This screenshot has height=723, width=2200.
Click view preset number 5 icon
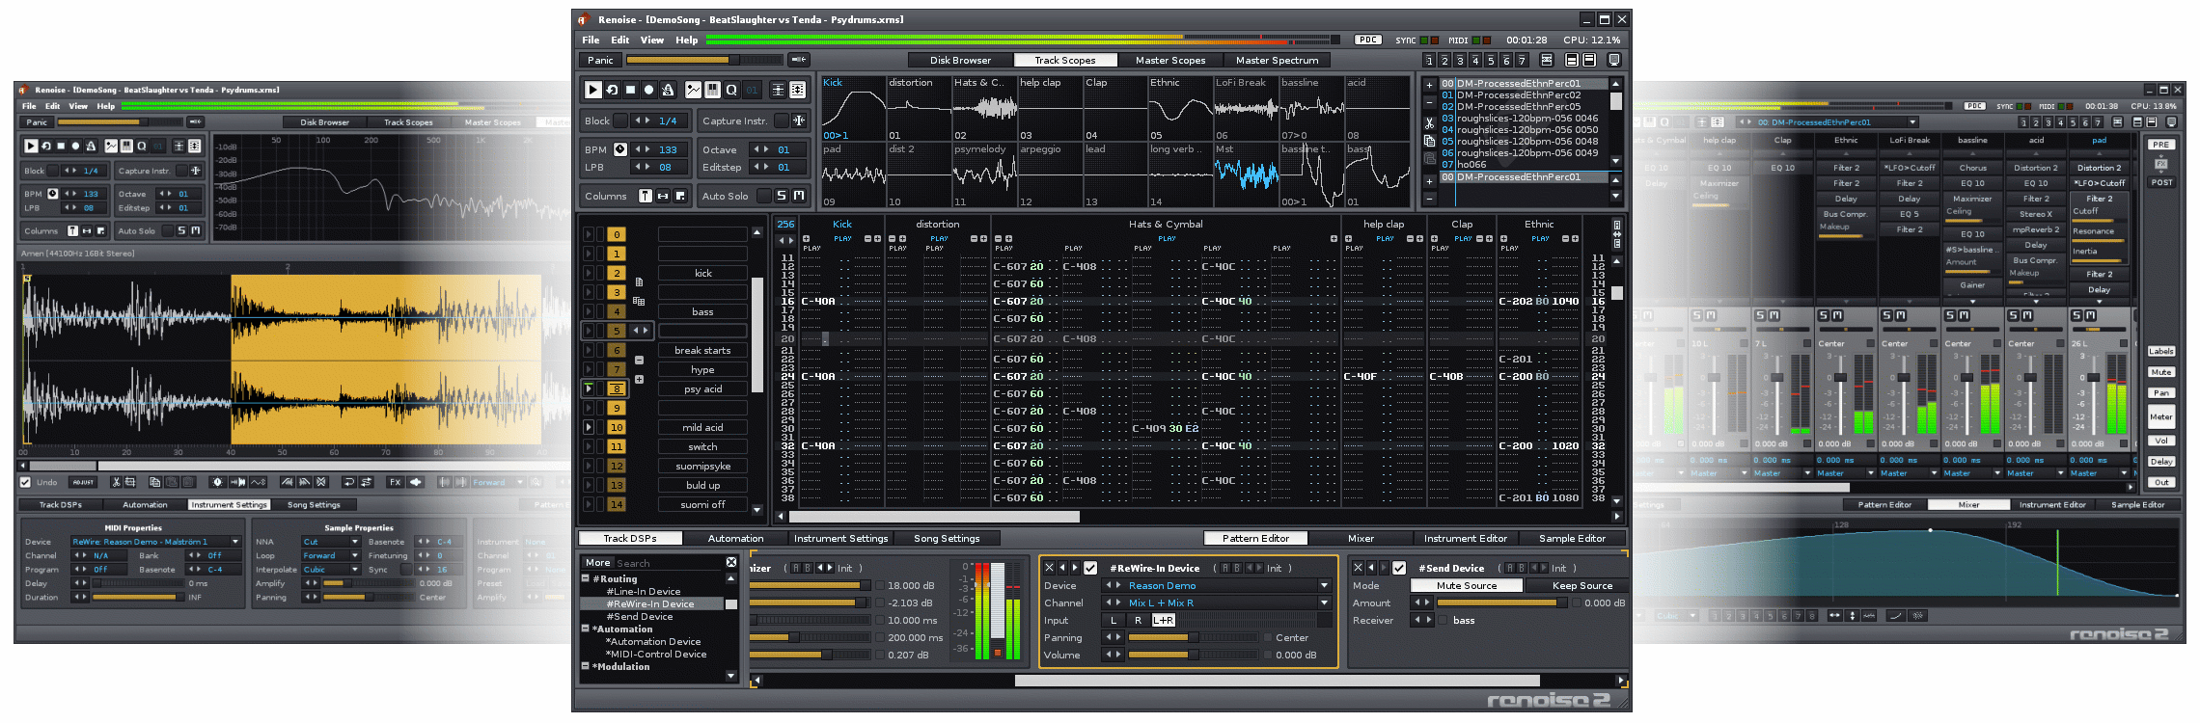(x=1491, y=60)
